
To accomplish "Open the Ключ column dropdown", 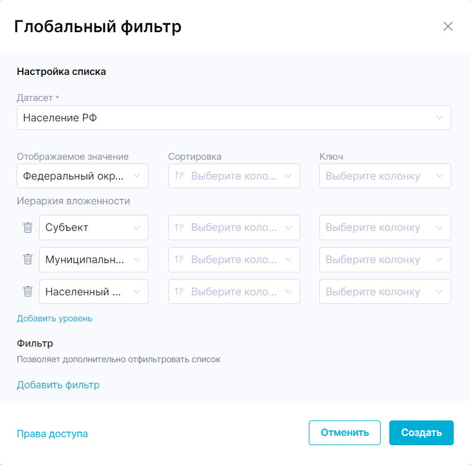I will [384, 176].
